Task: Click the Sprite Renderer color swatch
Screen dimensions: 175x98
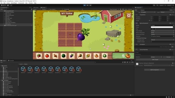Action: click(x=162, y=27)
